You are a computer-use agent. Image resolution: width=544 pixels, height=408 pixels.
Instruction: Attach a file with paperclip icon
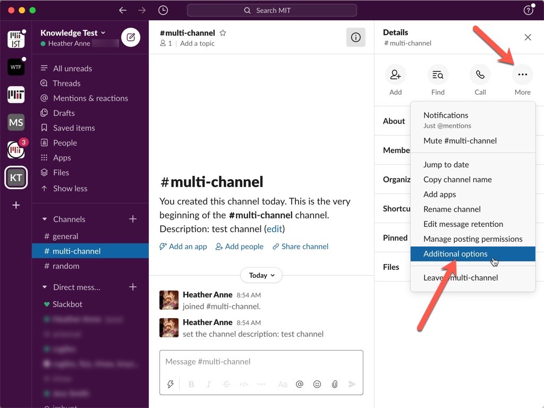(x=335, y=384)
